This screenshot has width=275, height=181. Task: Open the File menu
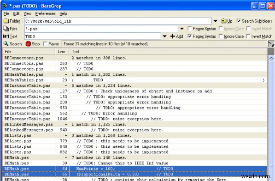point(6,13)
